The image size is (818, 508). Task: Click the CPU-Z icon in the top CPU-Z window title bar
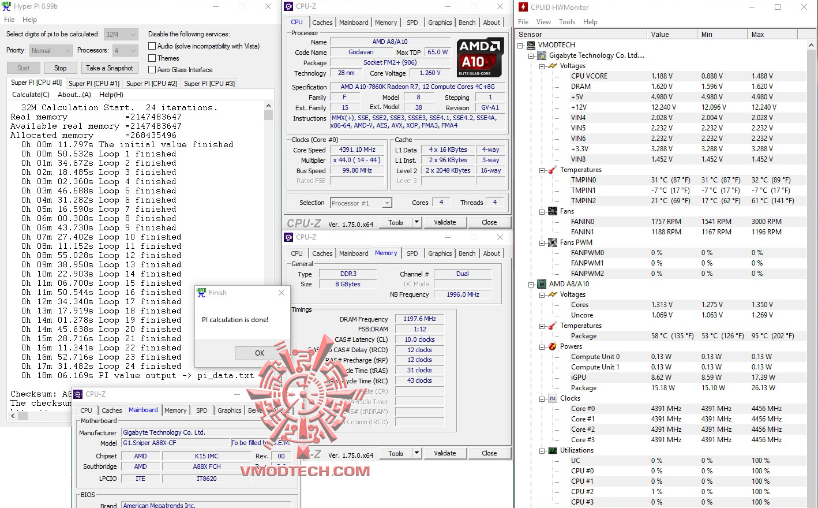288,6
